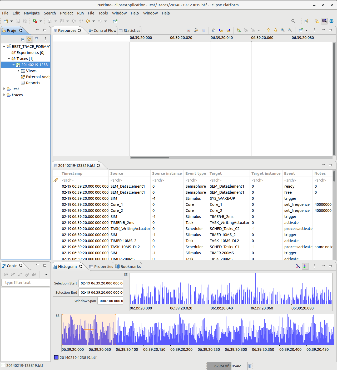Open the Reports item in project tree
This screenshot has width=337, height=370.
pos(33,83)
